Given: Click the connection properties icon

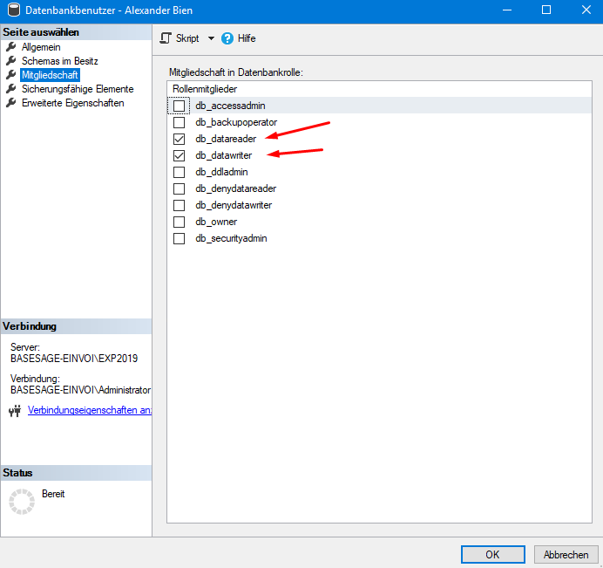Looking at the screenshot, I should (13, 411).
